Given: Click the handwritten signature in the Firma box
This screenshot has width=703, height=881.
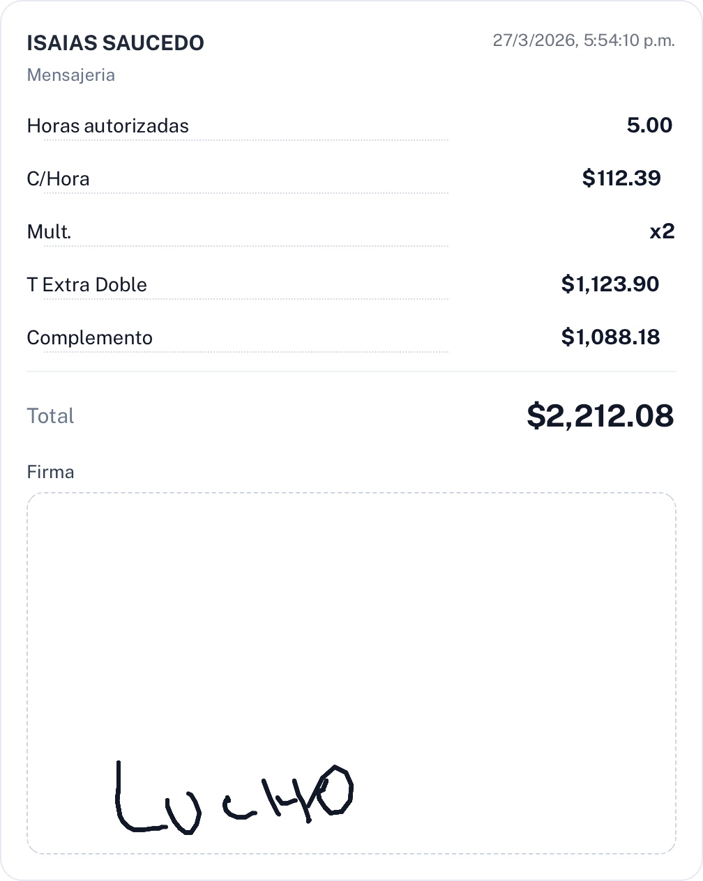Looking at the screenshot, I should pos(234,799).
